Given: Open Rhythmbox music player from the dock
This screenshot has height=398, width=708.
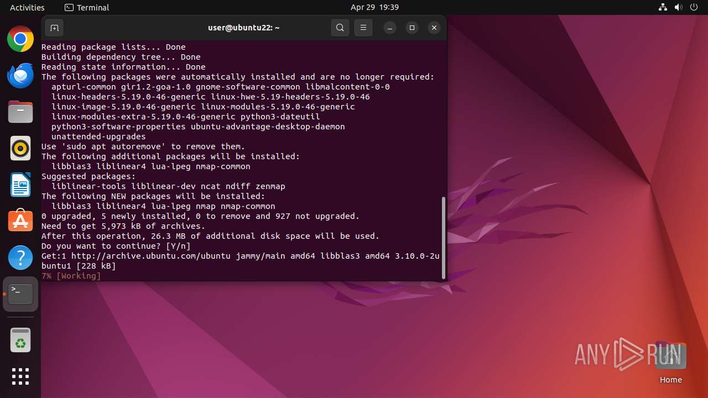Looking at the screenshot, I should pyautogui.click(x=20, y=149).
